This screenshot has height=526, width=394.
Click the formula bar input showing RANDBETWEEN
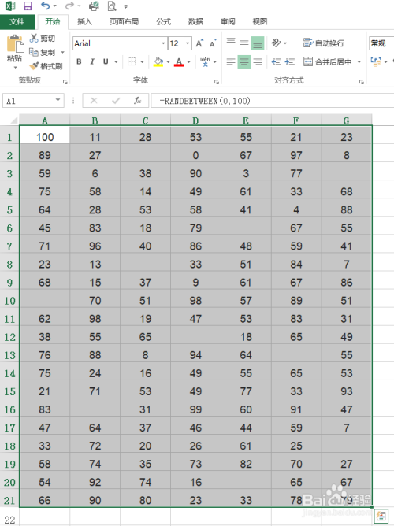(273, 101)
